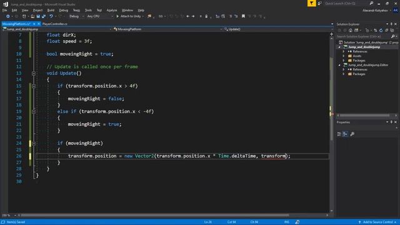400x225 pixels.
Task: Close the MoveingPlatform.cs tab
Action: coord(39,24)
